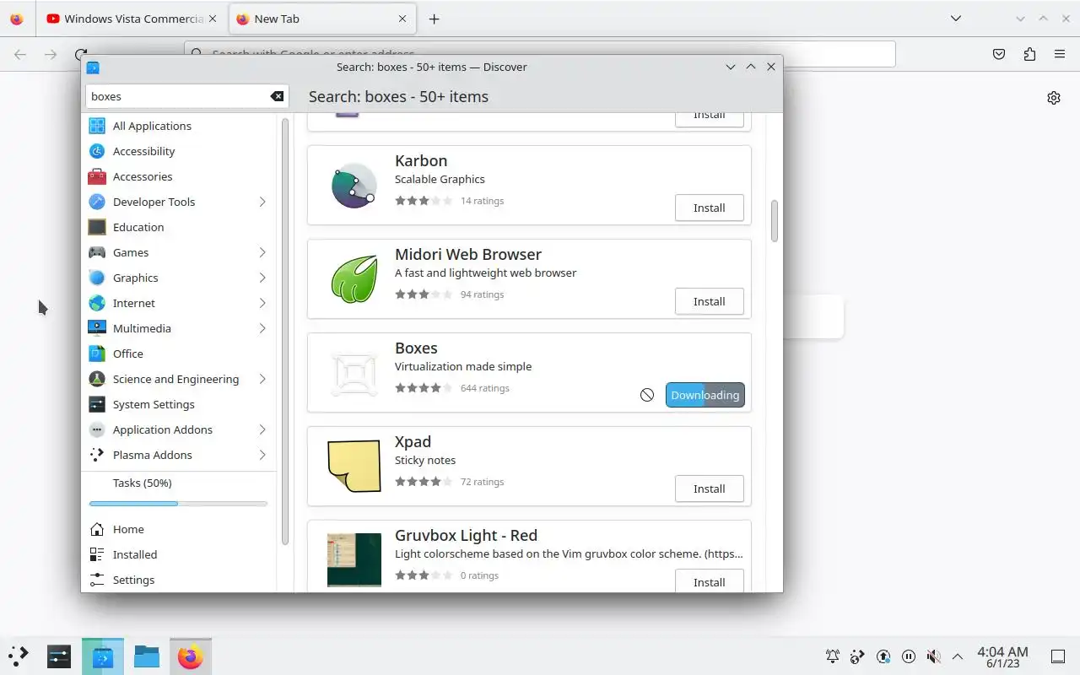The height and width of the screenshot is (675, 1080).
Task: Expand the Games category arrow
Action: (x=262, y=252)
